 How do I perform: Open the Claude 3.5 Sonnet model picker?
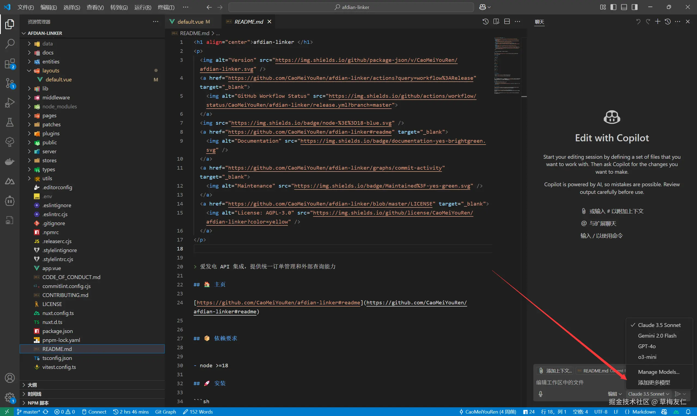pyautogui.click(x=649, y=394)
